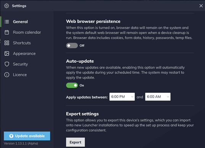Click the Export settings heading
Screen dimensions: 205x148
[x=82, y=114]
